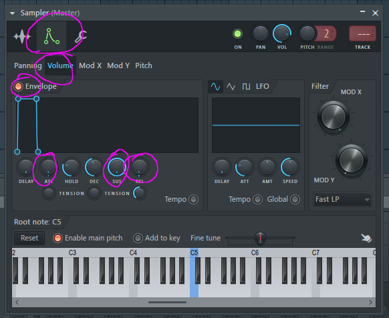Click the C4 label on keyboard
The height and width of the screenshot is (318, 389).
coord(133,253)
